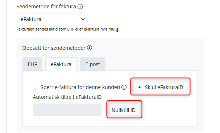Select the eFaktura tab
Image resolution: width=220 pixels, height=133 pixels.
[x=61, y=64]
